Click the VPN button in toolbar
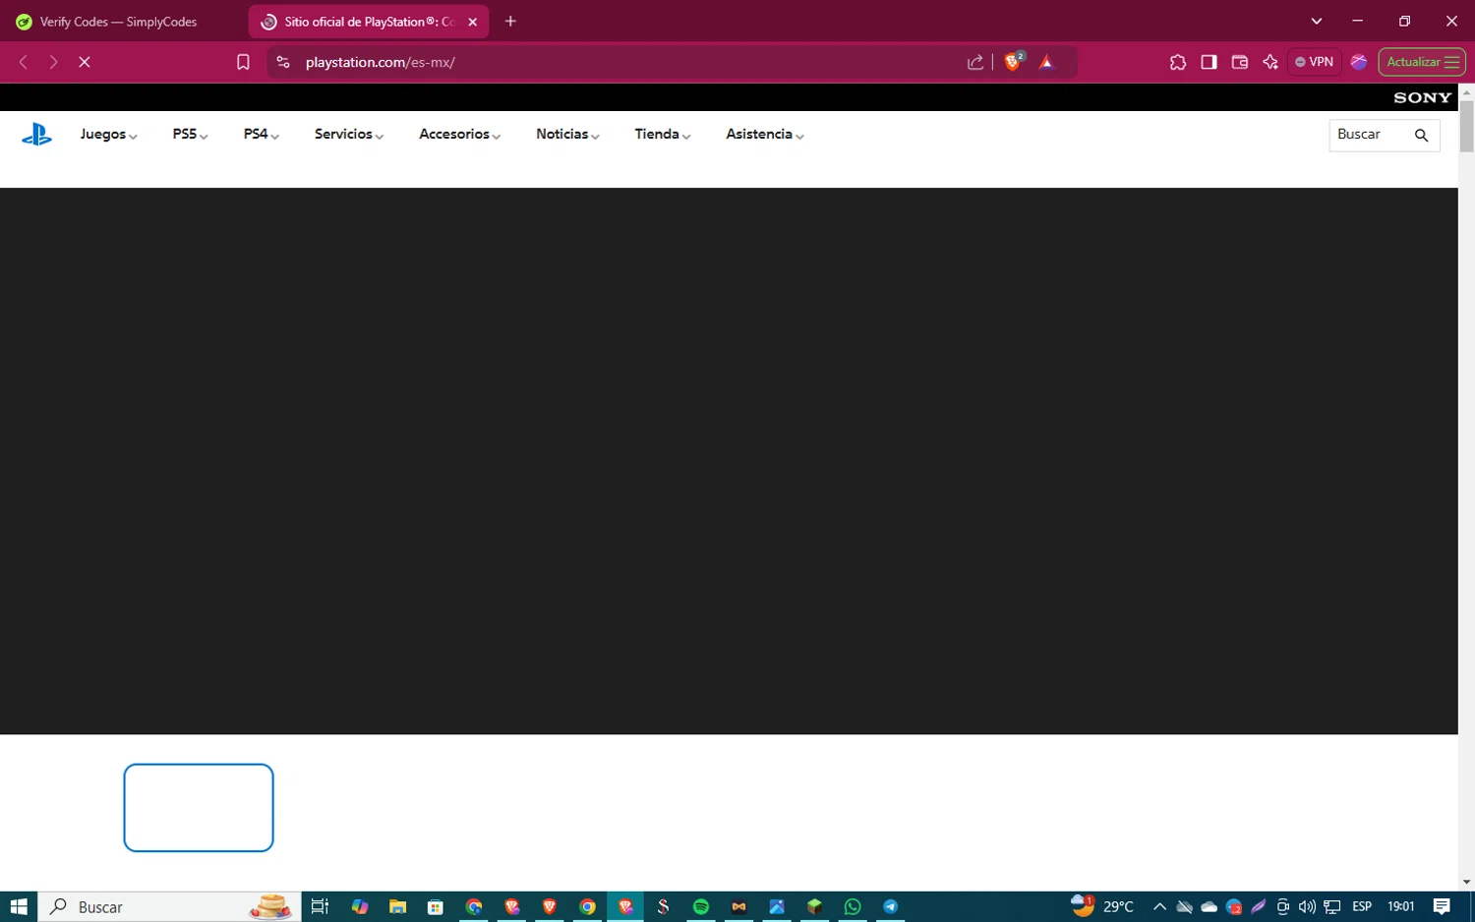Image resolution: width=1475 pixels, height=922 pixels. click(1315, 62)
